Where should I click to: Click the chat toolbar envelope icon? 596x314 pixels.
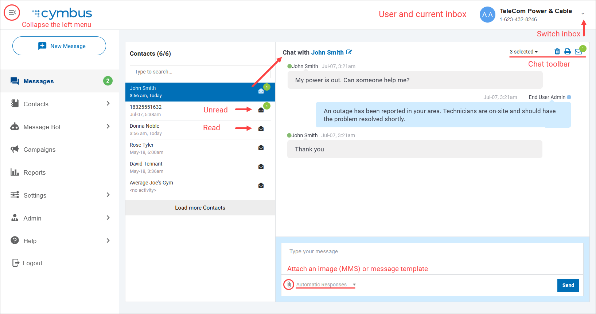pos(579,52)
